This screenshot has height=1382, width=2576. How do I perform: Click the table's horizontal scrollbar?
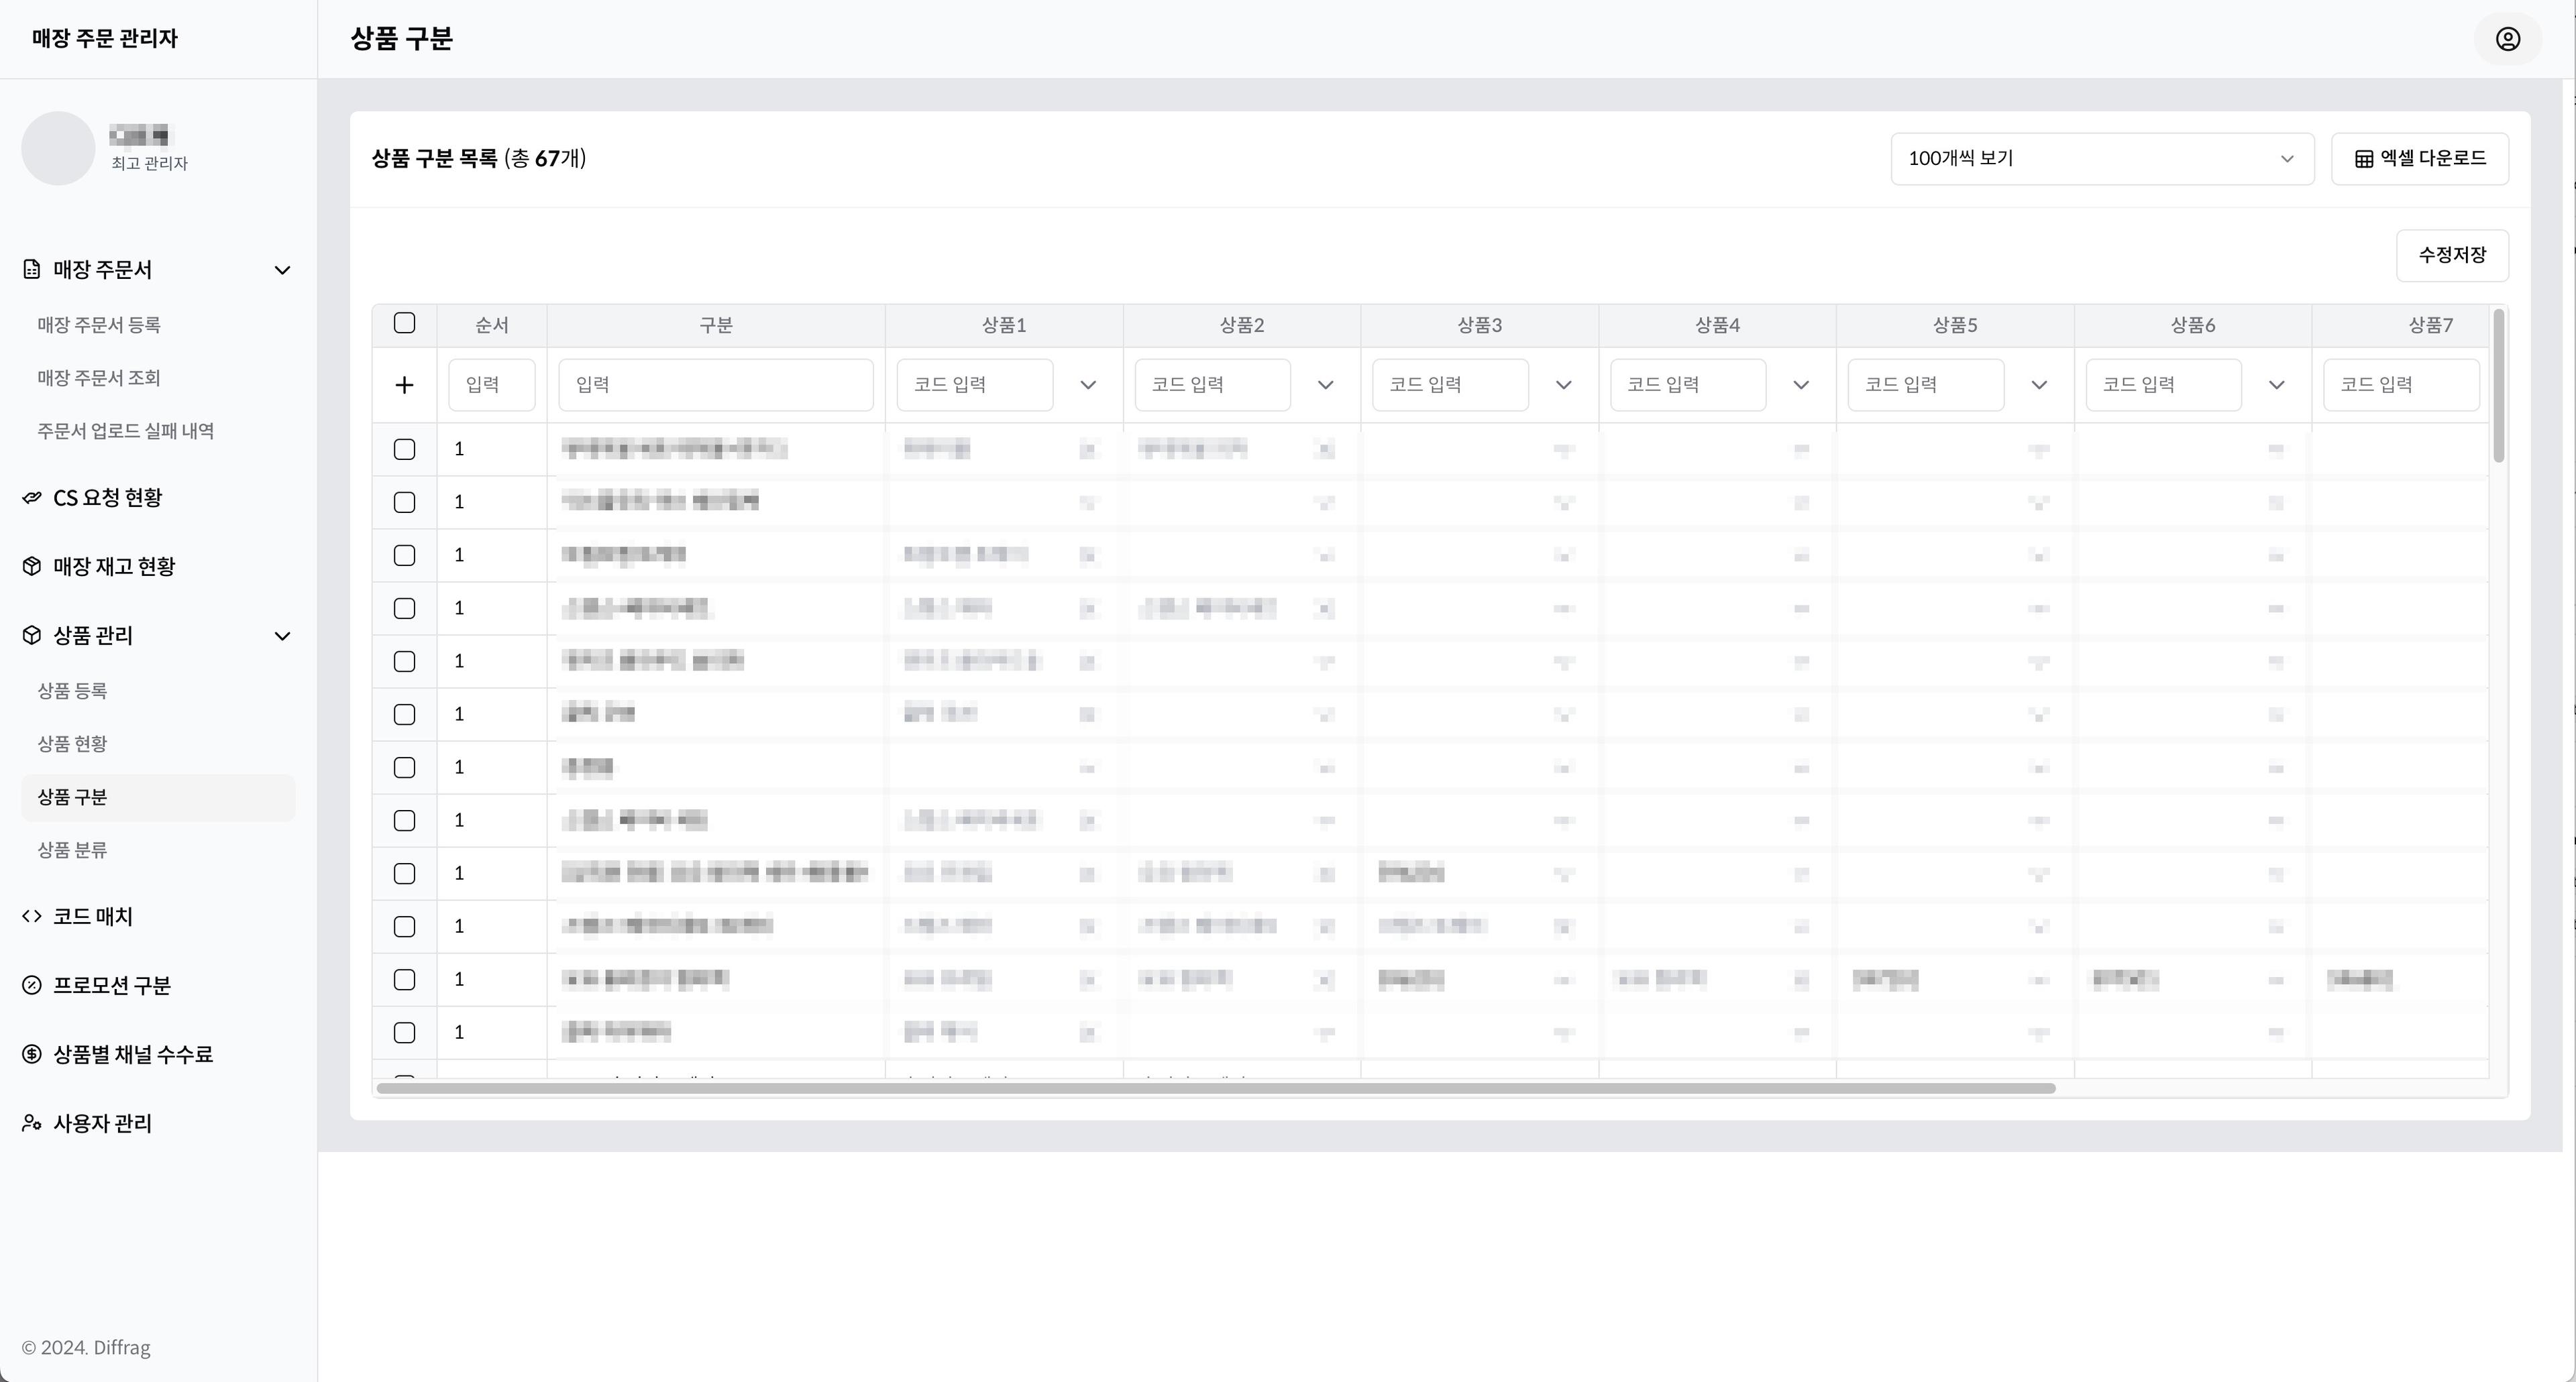1215,1088
